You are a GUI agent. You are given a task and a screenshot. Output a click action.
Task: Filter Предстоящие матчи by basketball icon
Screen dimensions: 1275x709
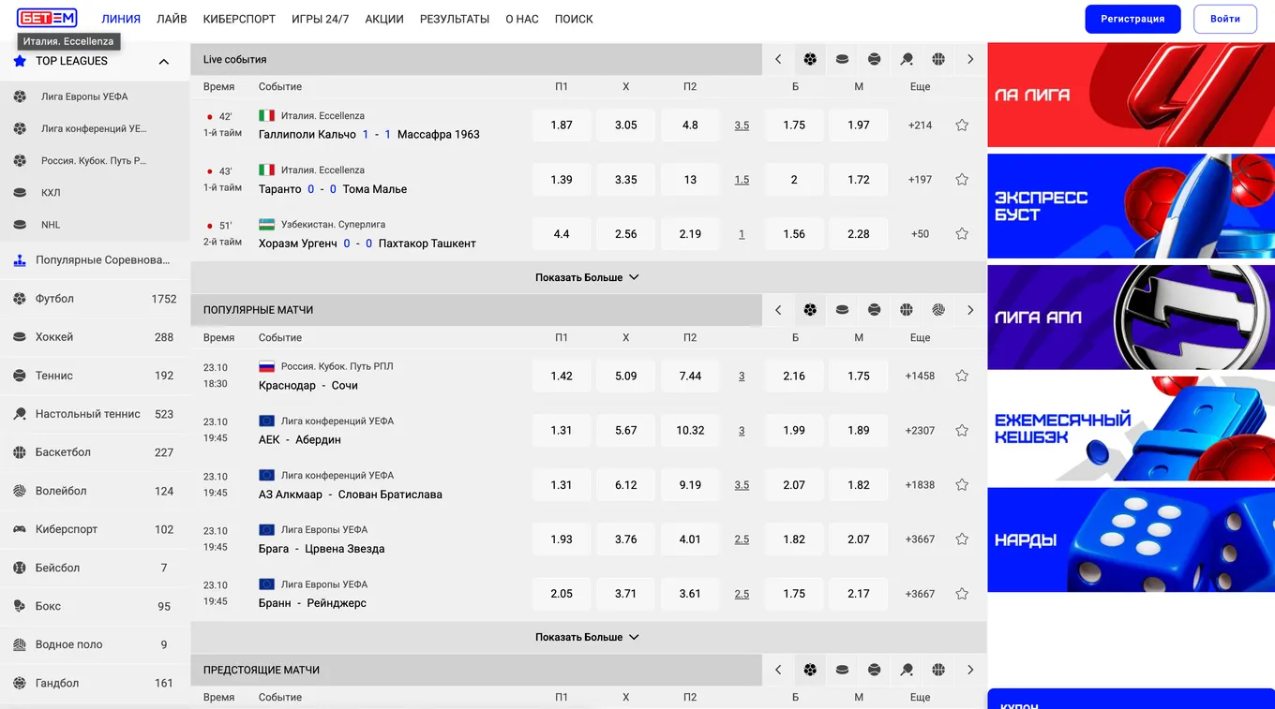tap(938, 670)
